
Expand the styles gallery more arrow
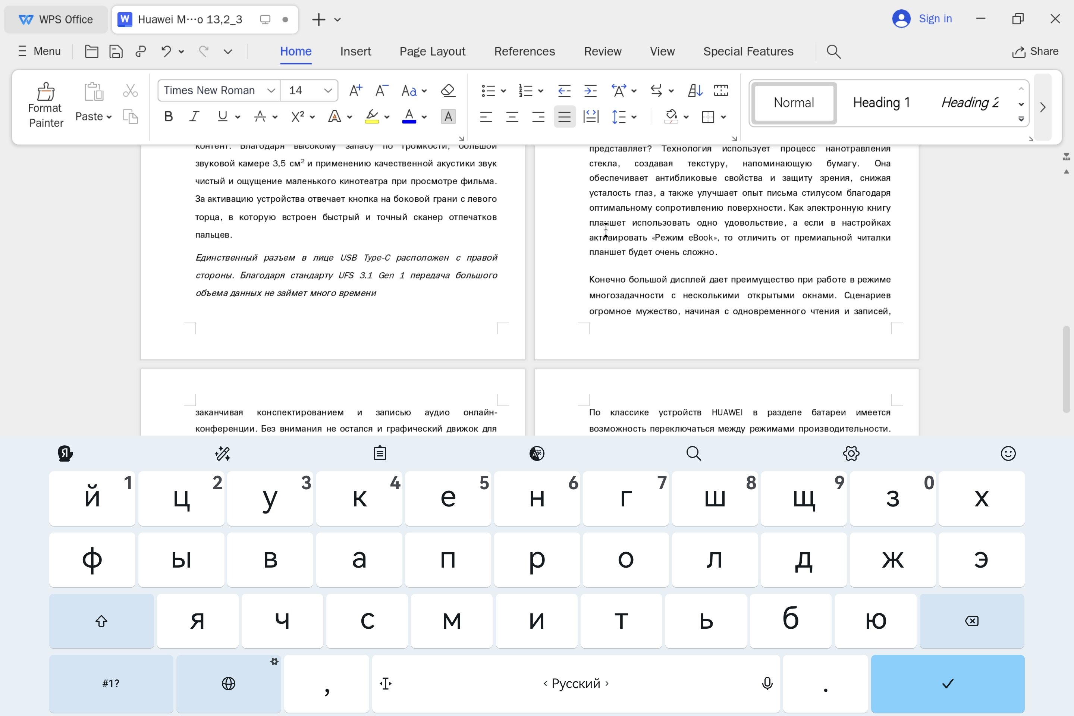point(1021,119)
